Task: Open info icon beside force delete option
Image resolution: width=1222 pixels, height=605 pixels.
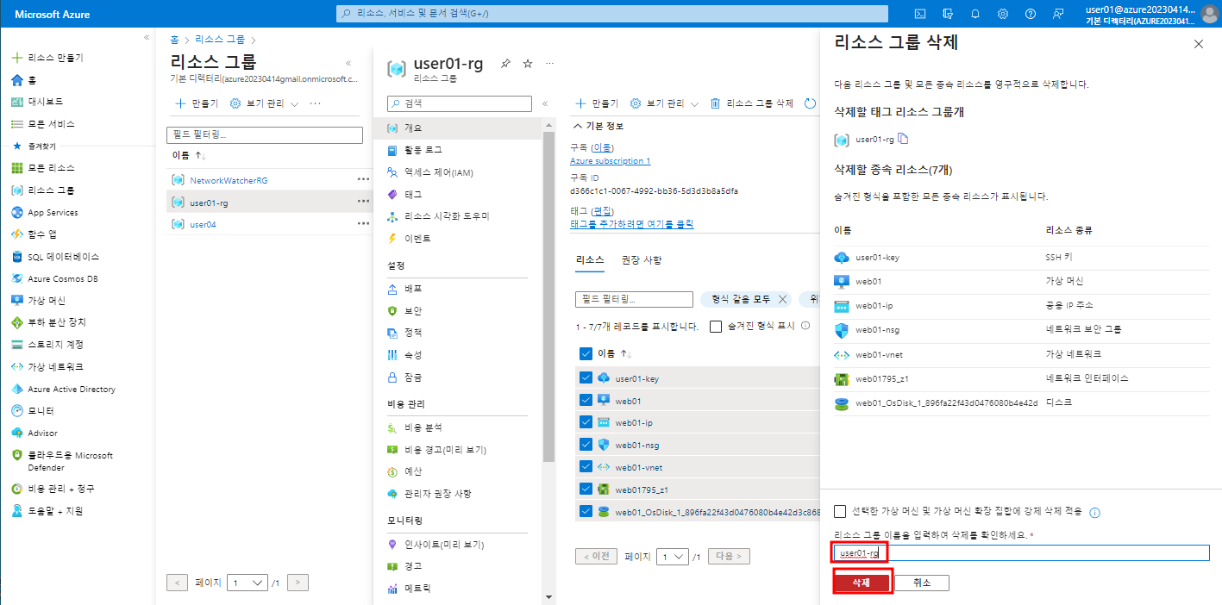Action: click(1095, 512)
